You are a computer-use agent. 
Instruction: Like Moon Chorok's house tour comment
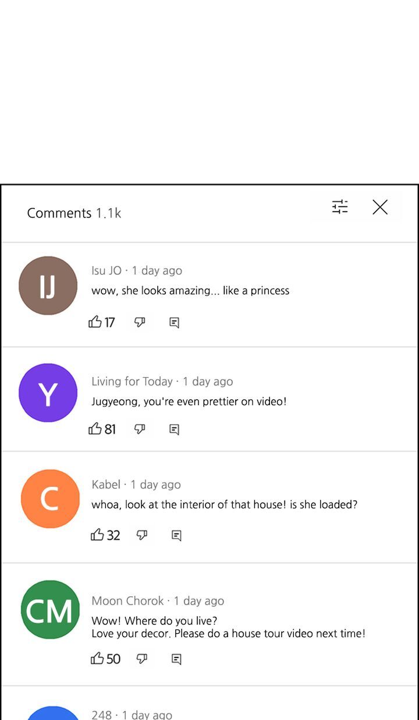tap(98, 658)
